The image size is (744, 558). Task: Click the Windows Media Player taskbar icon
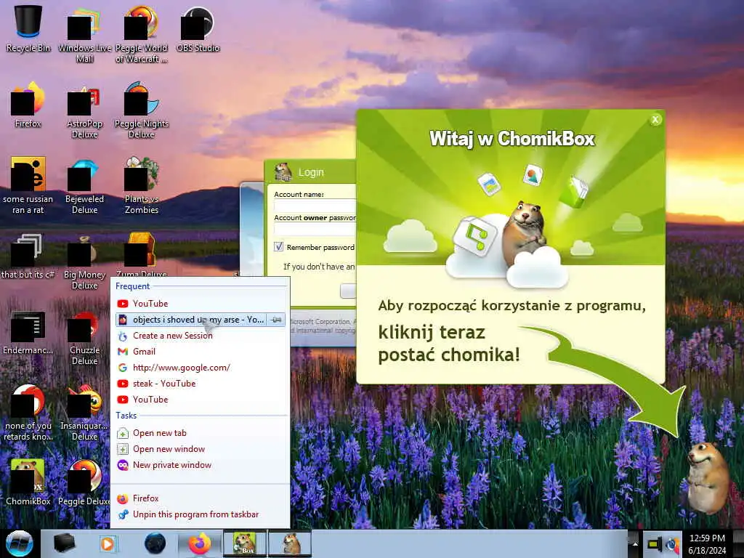tap(108, 543)
